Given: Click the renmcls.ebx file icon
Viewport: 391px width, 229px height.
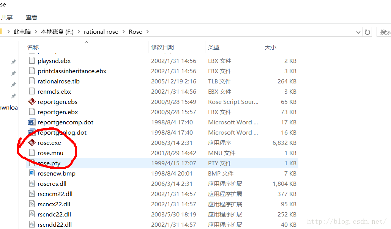Looking at the screenshot, I should pyautogui.click(x=32, y=91).
